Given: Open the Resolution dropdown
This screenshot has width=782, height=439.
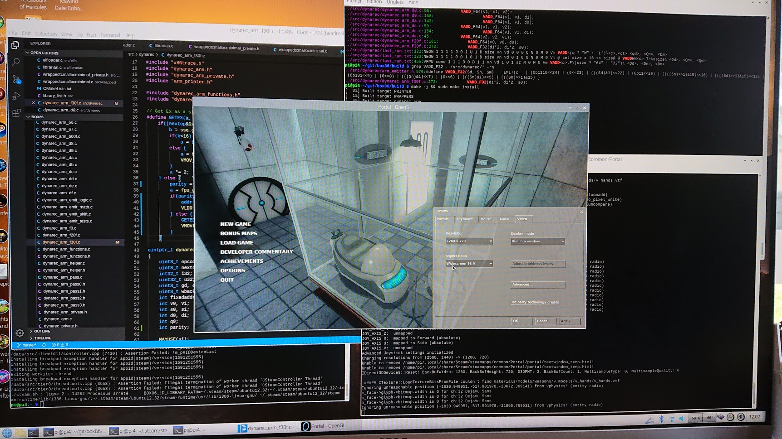Looking at the screenshot, I should (x=469, y=241).
